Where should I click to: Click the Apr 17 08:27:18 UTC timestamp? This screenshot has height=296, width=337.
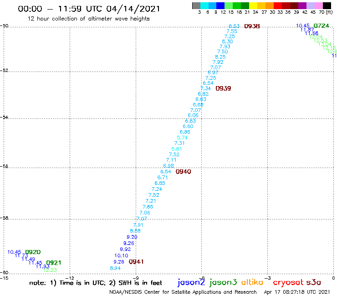point(297,292)
